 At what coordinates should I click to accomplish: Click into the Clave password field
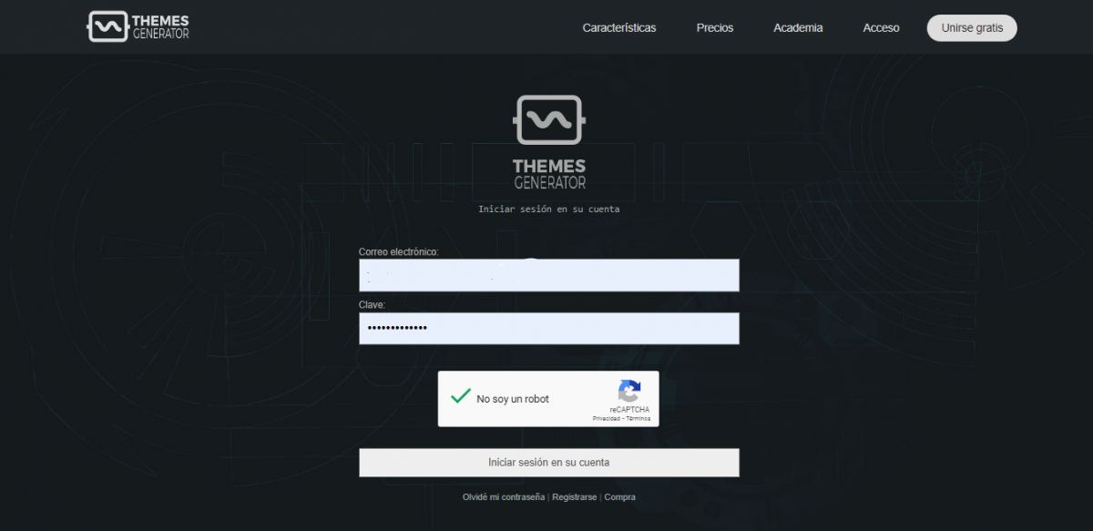tap(548, 329)
